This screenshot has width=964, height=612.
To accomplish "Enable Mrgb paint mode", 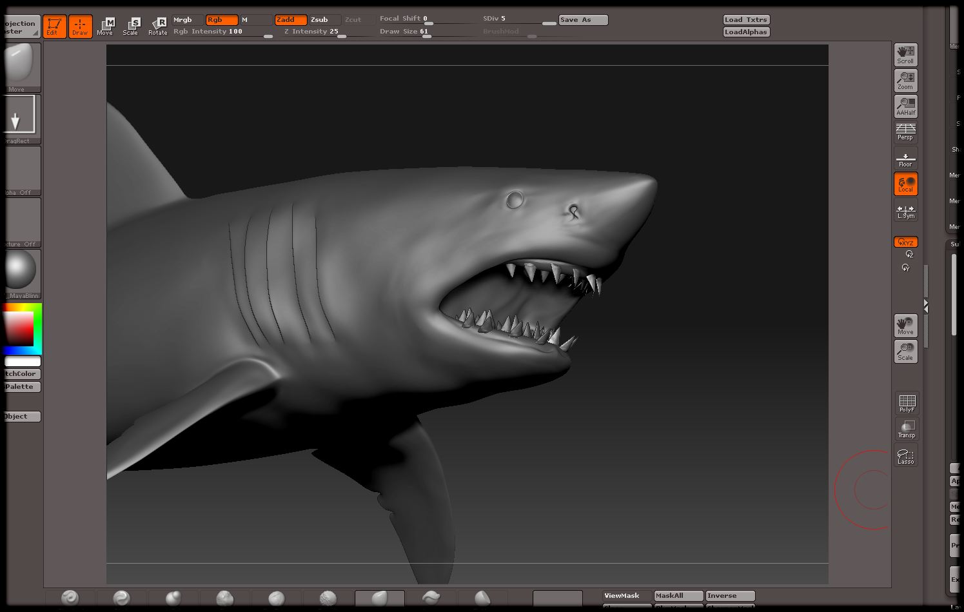I will point(188,20).
